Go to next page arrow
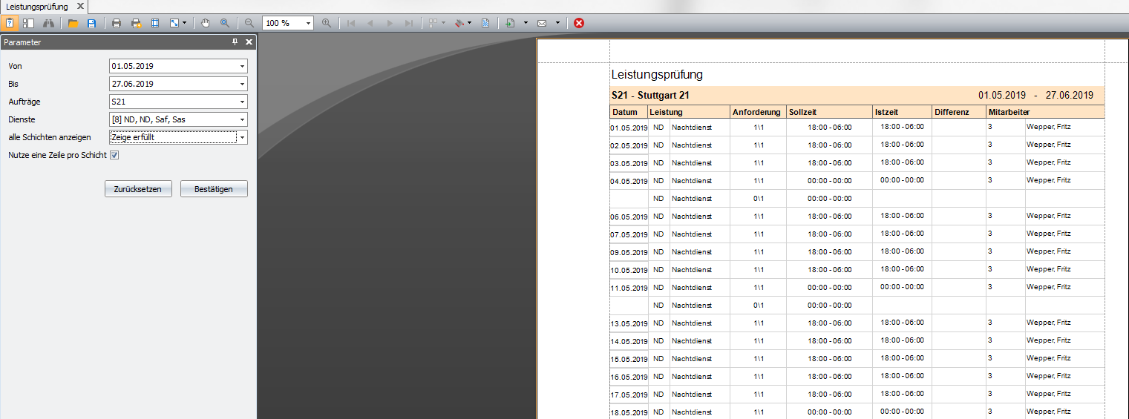1129x419 pixels. [x=390, y=23]
